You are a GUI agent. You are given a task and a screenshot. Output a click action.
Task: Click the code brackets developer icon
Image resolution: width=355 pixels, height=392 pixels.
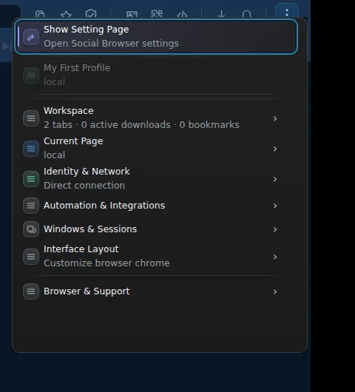coord(182,14)
